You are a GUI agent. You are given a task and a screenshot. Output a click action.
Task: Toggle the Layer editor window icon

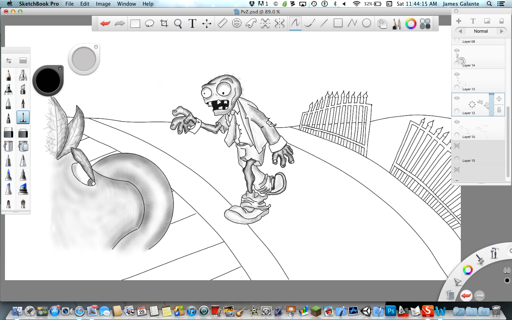click(382, 24)
